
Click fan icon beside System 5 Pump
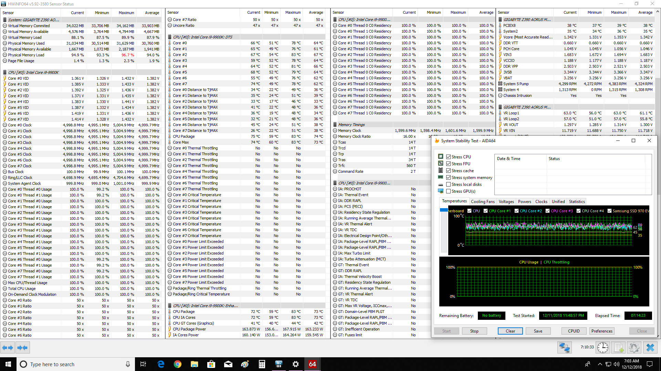[500, 84]
